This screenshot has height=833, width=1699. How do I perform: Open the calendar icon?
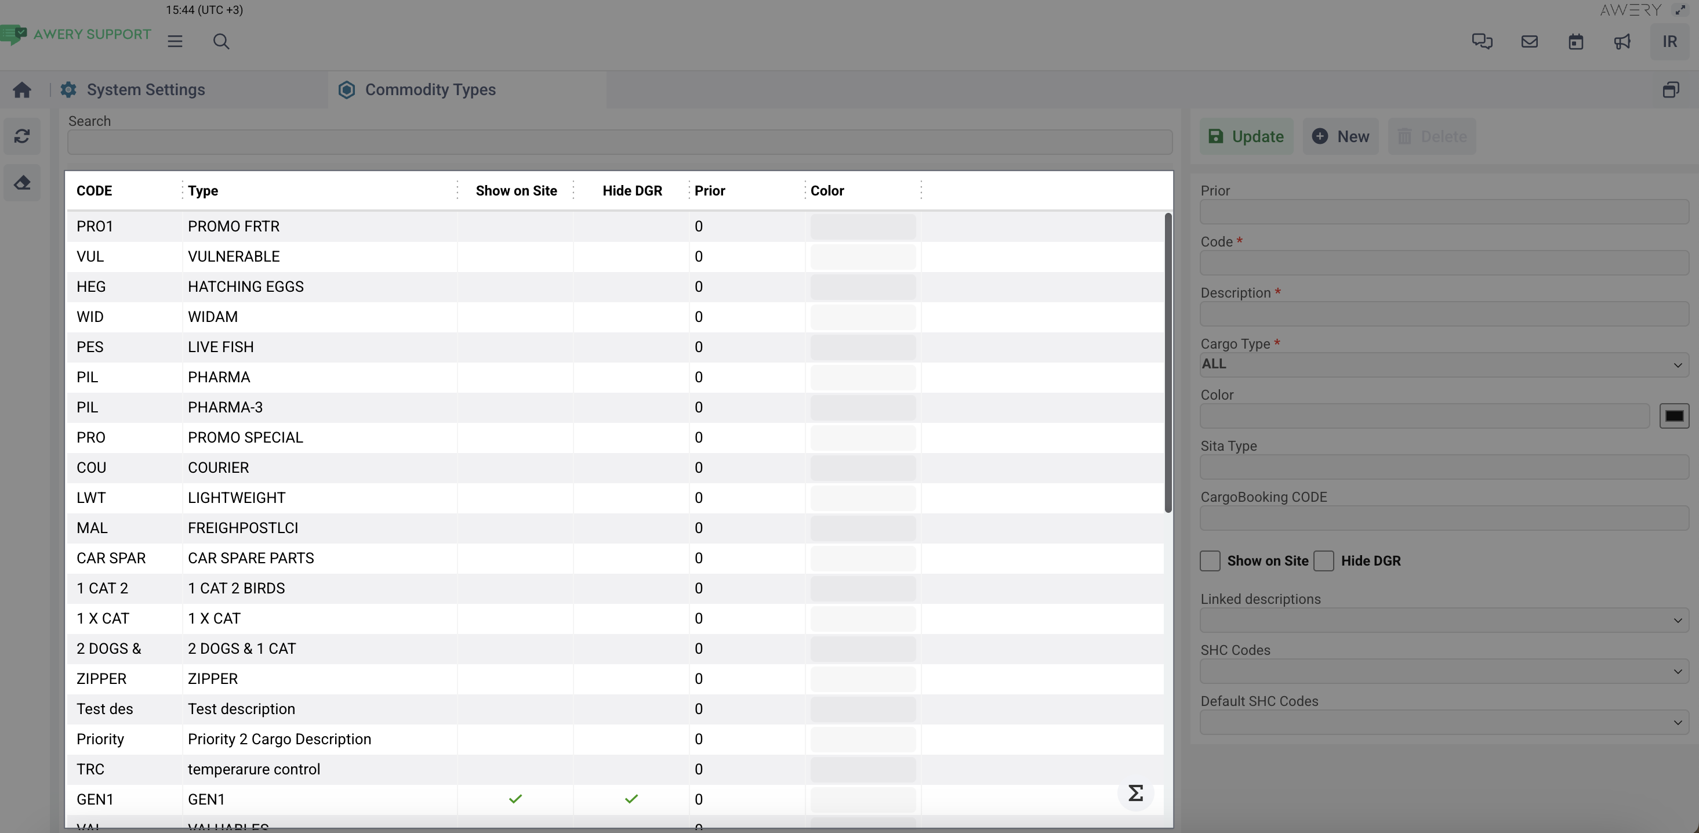(1575, 42)
